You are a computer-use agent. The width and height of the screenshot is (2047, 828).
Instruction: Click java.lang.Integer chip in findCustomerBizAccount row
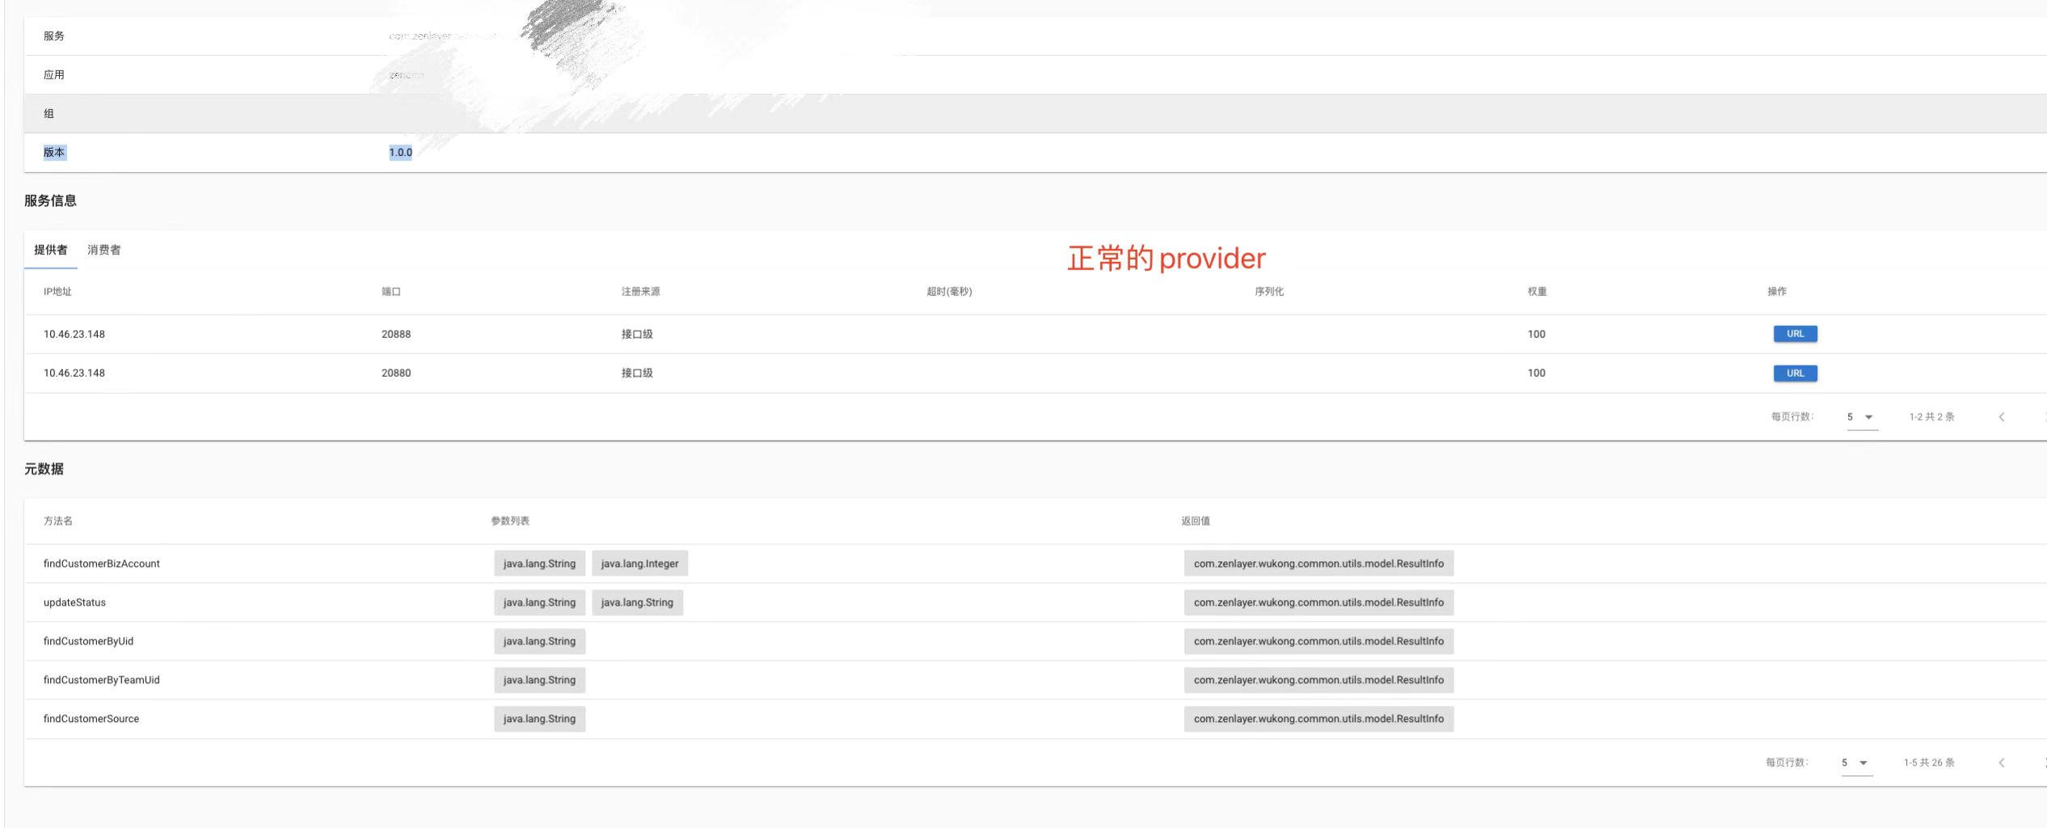[x=639, y=564]
